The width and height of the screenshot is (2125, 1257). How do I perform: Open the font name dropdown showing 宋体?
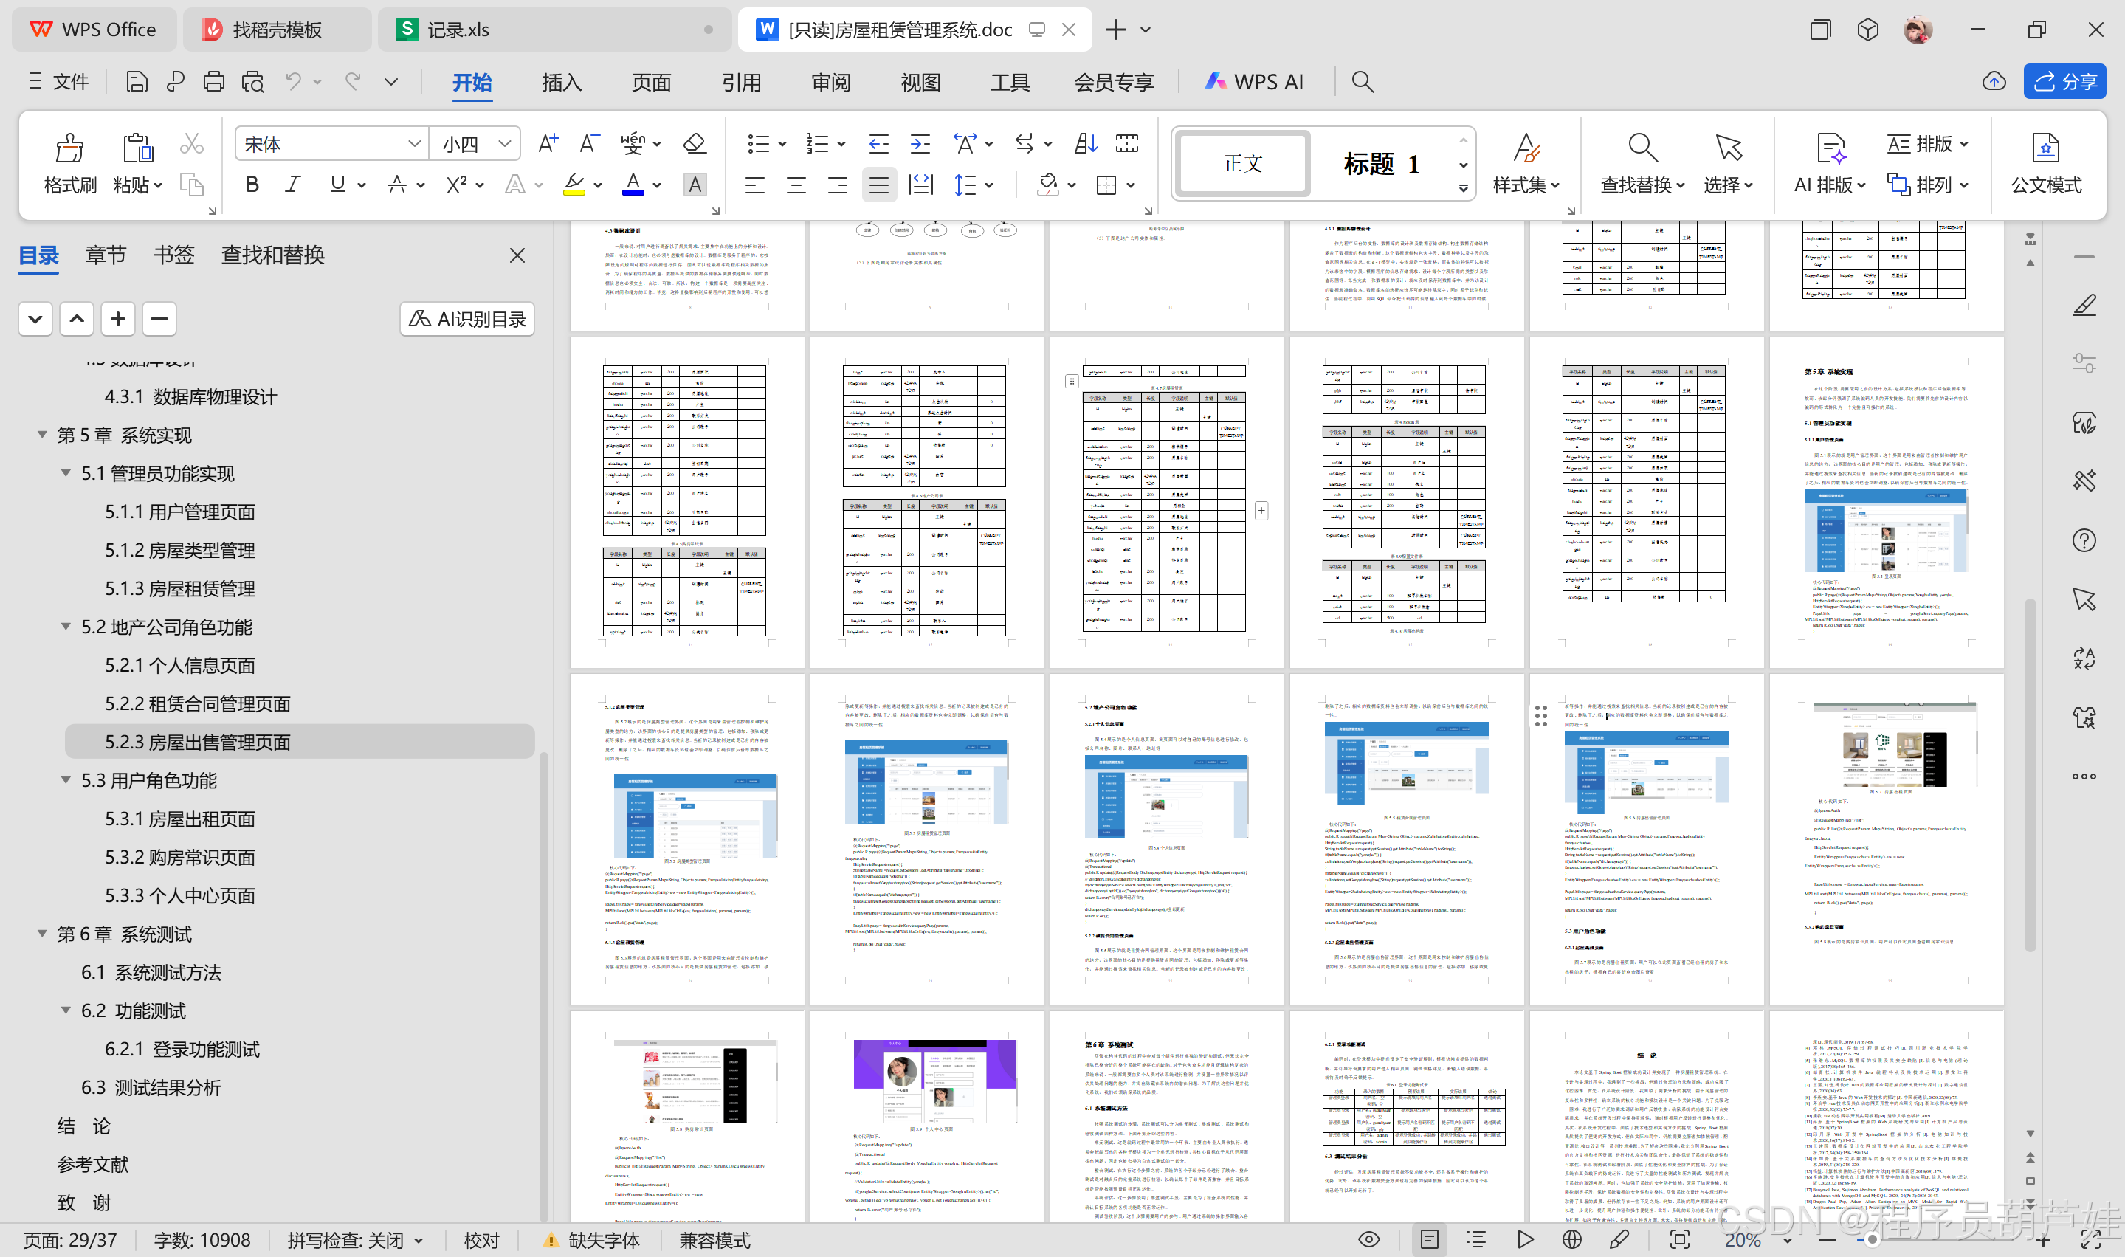(414, 144)
